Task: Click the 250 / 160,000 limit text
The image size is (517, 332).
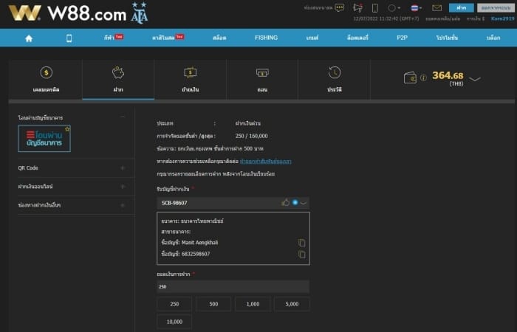Action: [x=252, y=136]
